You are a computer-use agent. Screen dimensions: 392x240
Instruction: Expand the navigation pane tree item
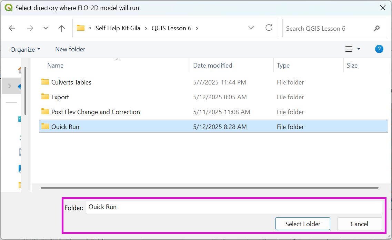coord(9,86)
